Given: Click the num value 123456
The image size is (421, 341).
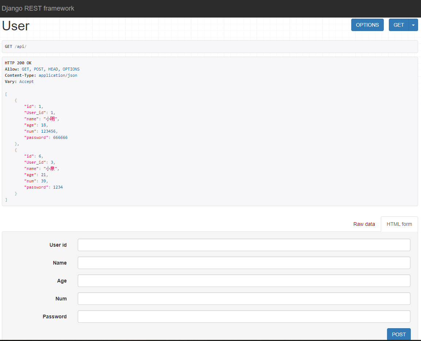Looking at the screenshot, I should point(48,131).
